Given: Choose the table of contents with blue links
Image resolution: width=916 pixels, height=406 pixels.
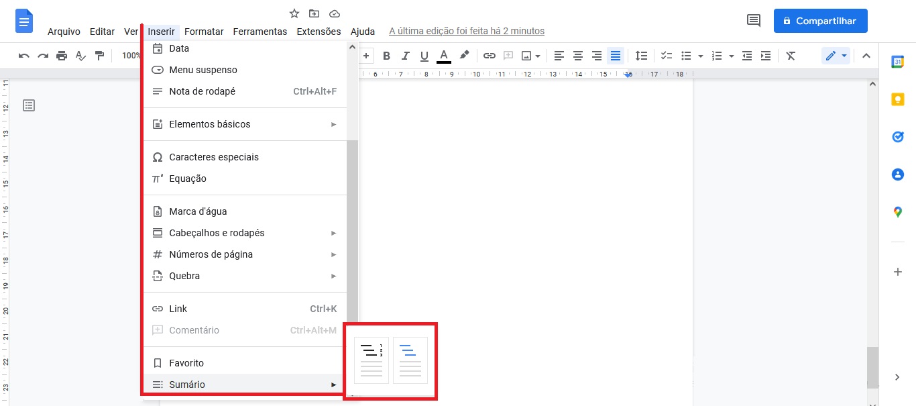Looking at the screenshot, I should point(410,360).
